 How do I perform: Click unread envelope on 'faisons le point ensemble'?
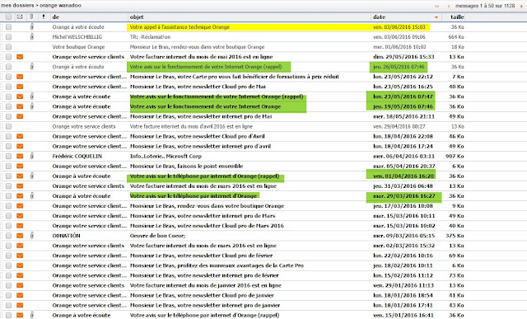point(20,166)
